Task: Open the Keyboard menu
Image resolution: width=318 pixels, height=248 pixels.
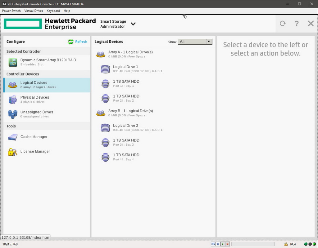Action: pos(53,11)
